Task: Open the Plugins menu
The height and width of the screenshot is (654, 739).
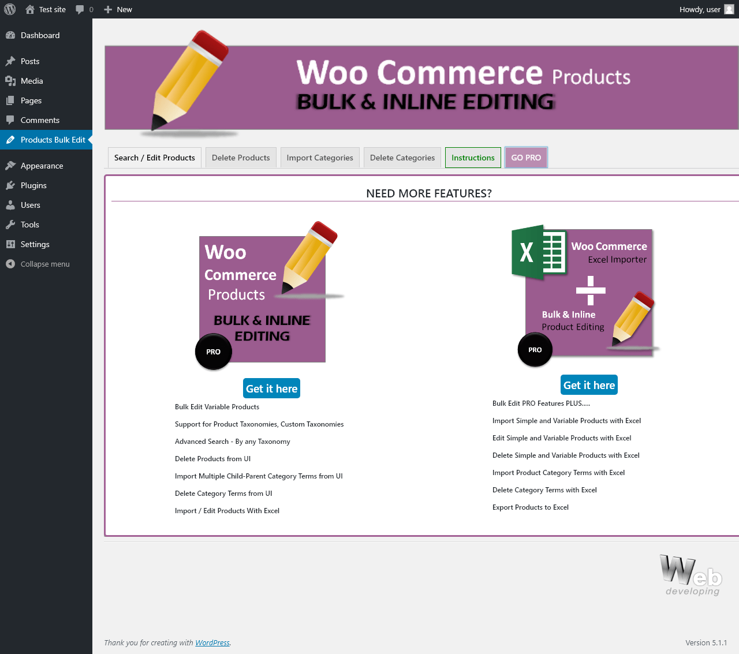Action: pos(46,185)
